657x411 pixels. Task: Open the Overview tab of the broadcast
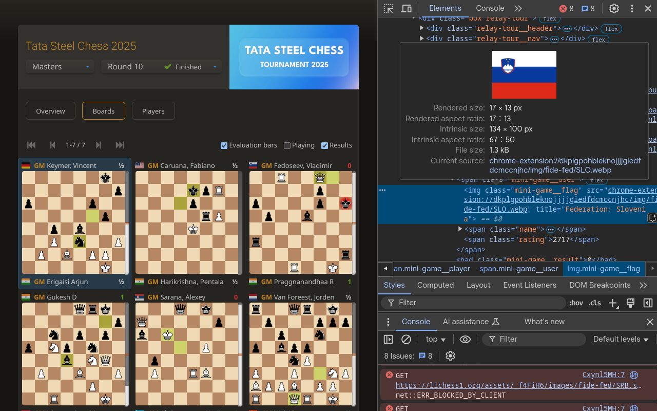(x=50, y=111)
